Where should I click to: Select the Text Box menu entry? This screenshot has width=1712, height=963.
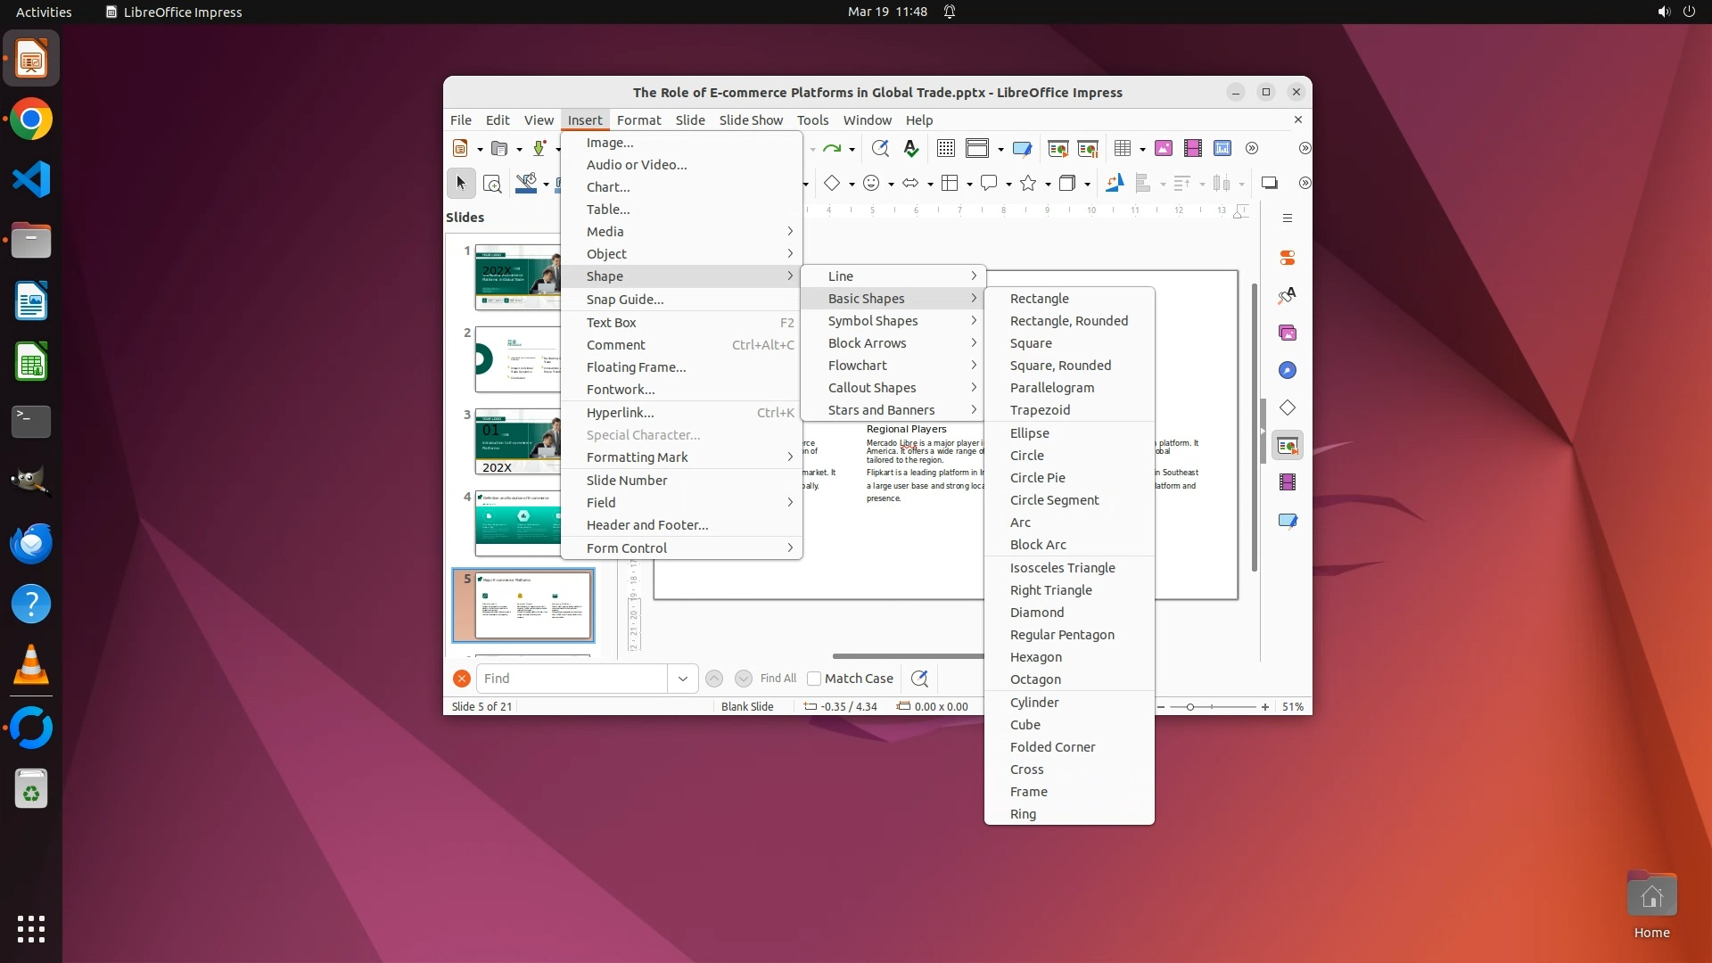(611, 323)
